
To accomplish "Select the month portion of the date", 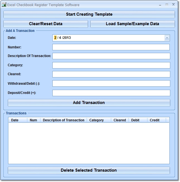I will click(55, 38).
